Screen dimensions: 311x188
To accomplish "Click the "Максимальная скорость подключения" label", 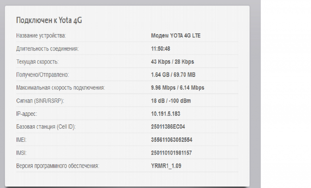I will point(60,88).
